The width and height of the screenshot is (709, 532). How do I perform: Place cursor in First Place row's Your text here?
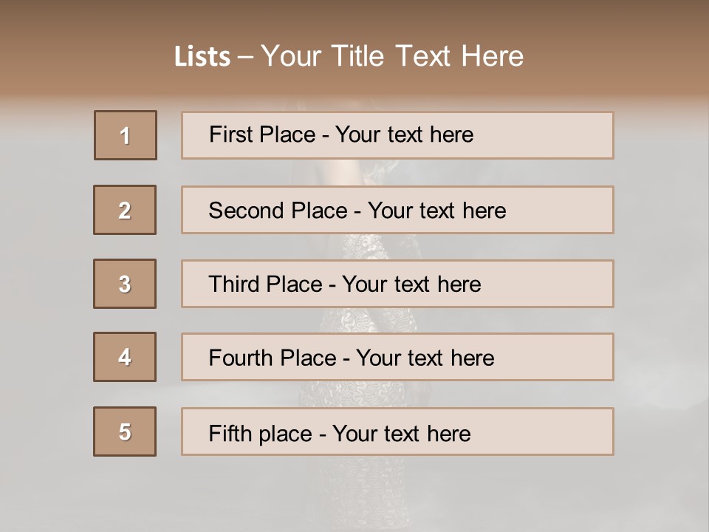(404, 134)
